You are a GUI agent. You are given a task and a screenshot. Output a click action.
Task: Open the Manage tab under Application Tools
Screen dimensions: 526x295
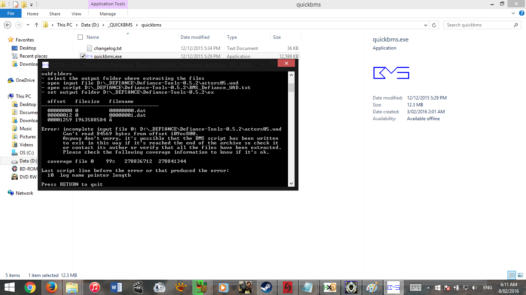[108, 14]
